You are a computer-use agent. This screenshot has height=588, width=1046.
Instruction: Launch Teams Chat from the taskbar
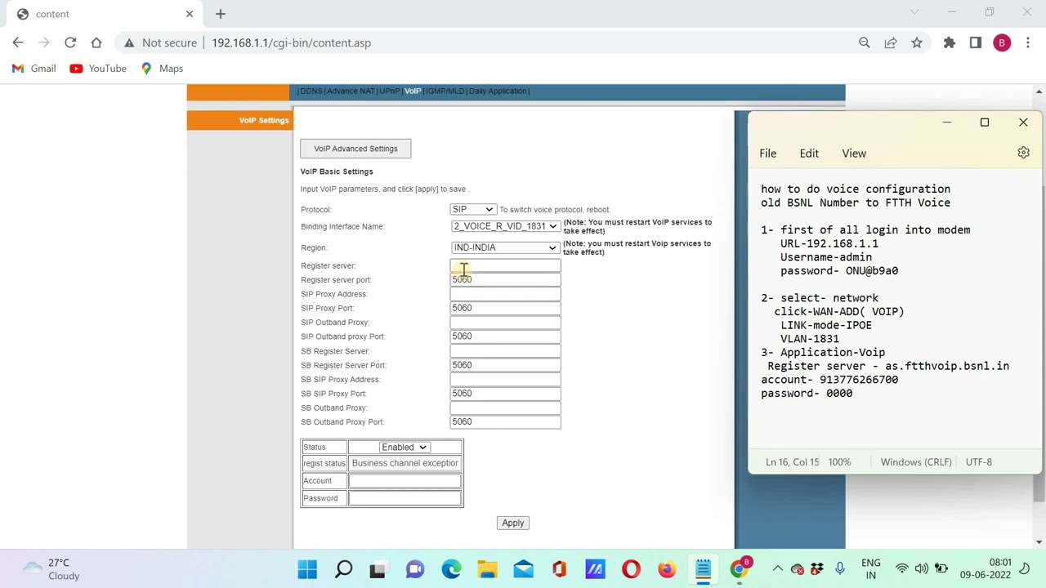(x=415, y=569)
